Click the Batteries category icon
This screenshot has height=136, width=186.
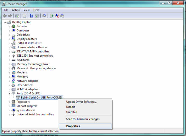click(x=13, y=26)
